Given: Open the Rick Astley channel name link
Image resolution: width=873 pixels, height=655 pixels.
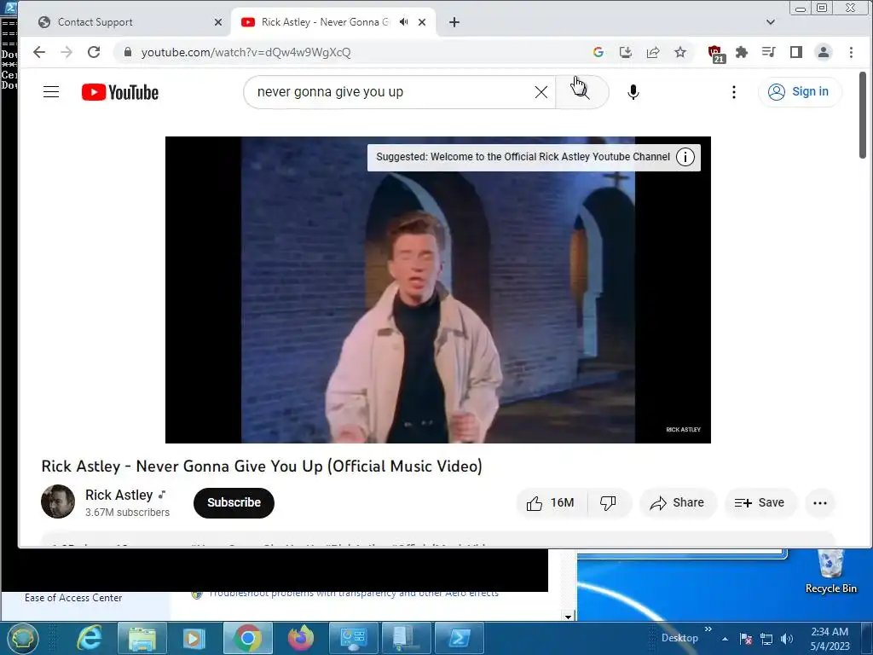Looking at the screenshot, I should (x=119, y=495).
